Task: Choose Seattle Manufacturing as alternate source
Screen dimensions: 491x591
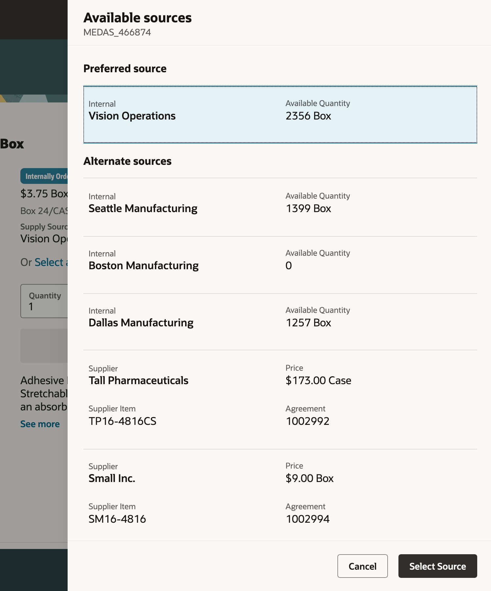Action: click(x=280, y=207)
